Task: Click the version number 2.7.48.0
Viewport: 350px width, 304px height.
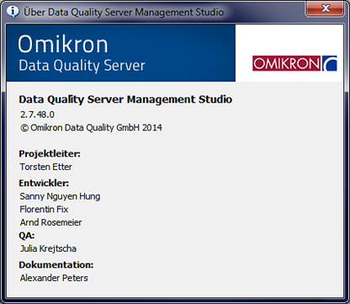Action: (x=37, y=115)
